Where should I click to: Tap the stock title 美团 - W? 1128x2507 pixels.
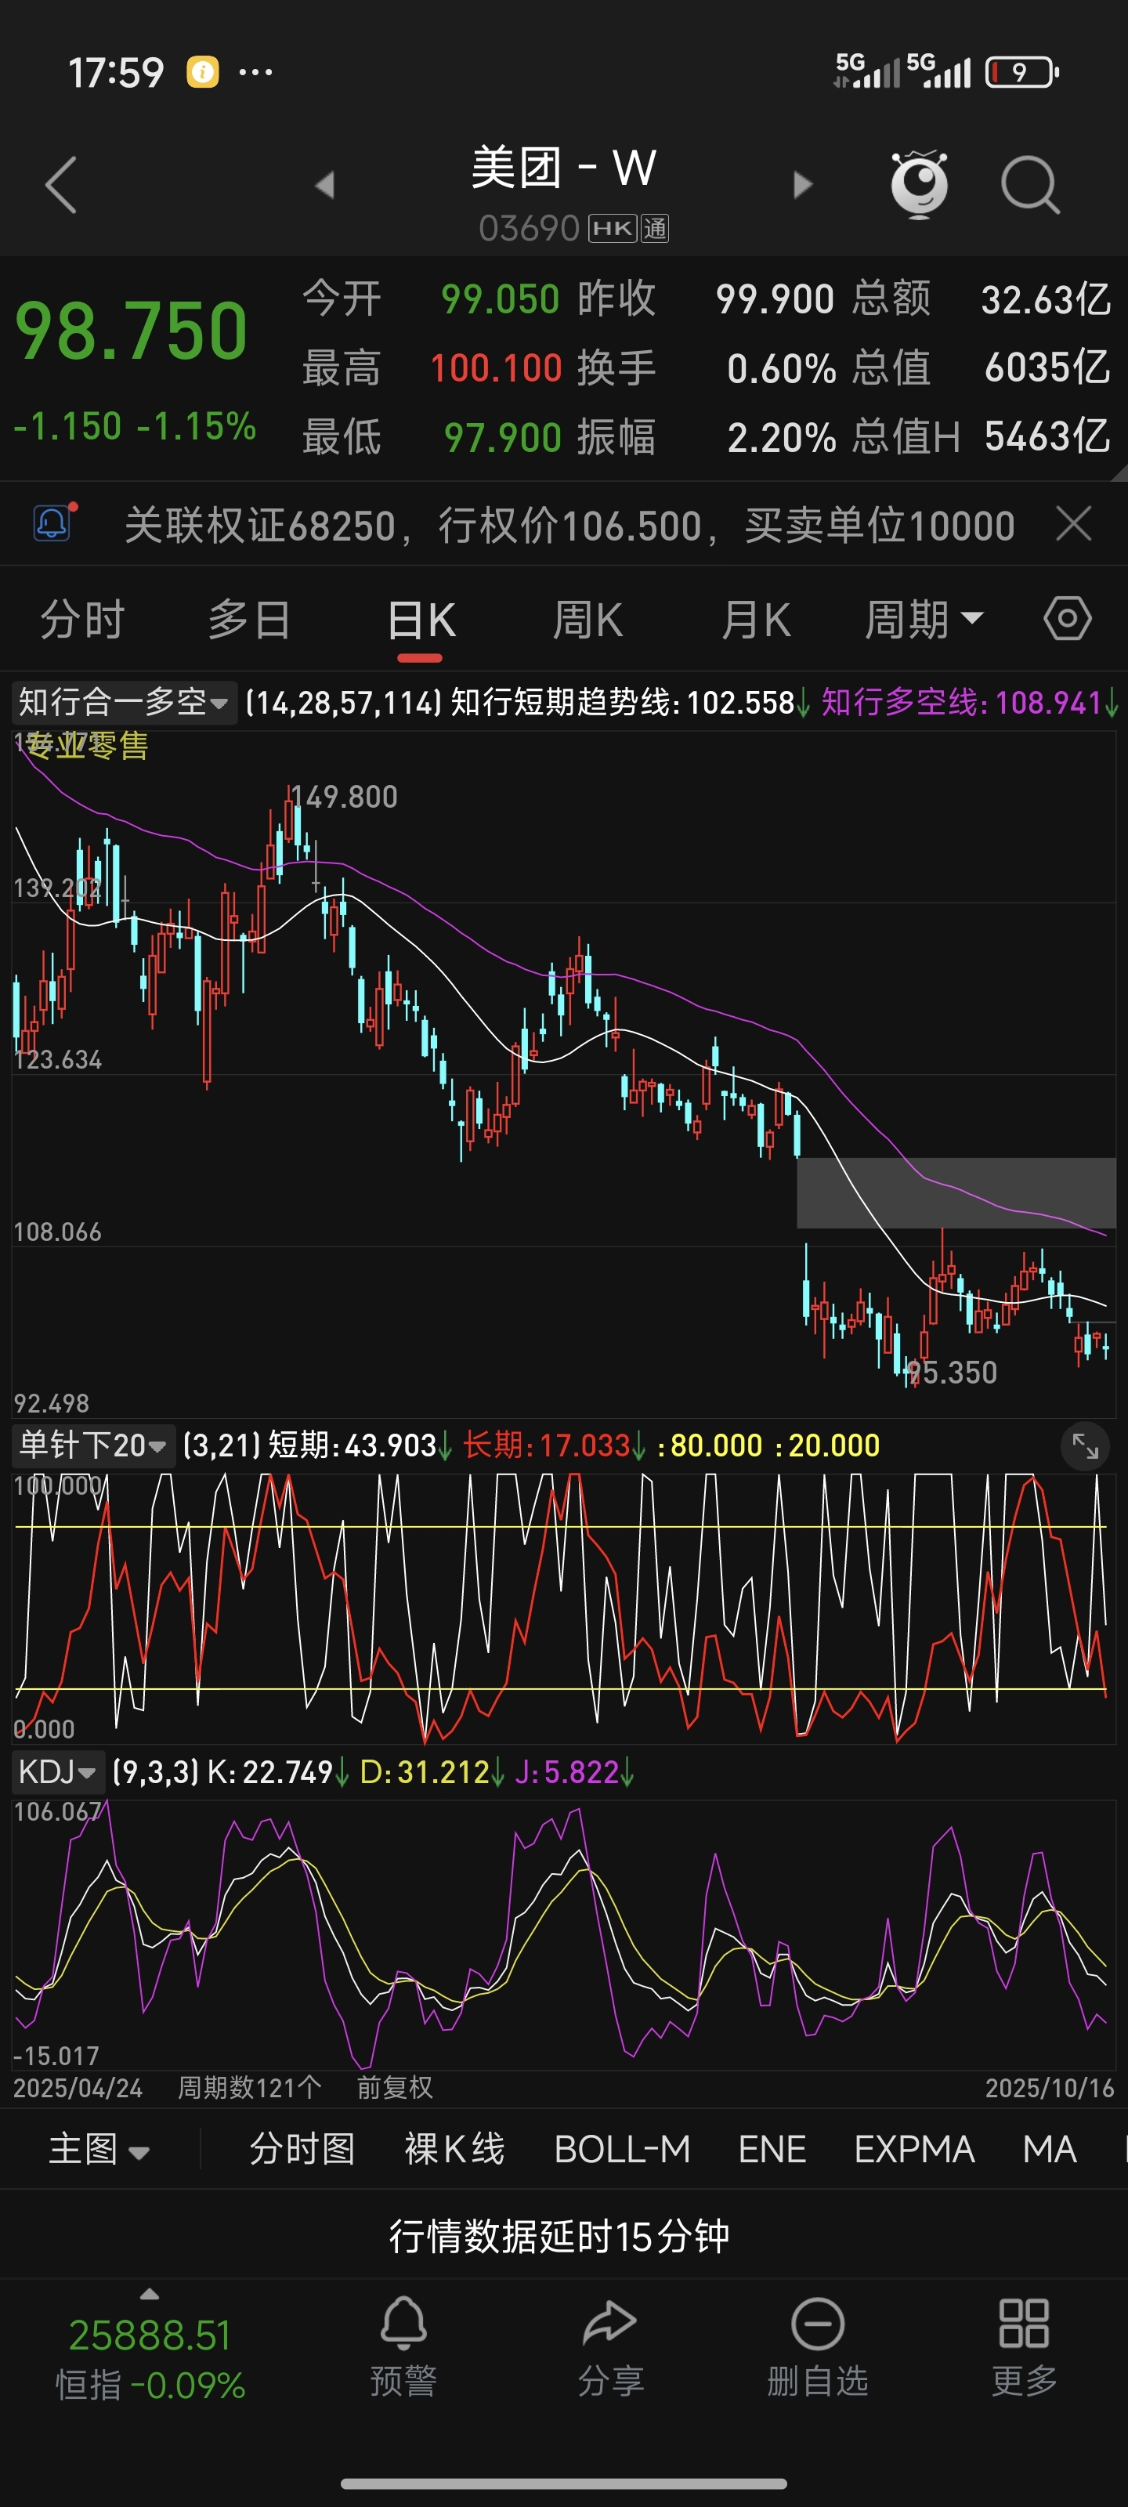[563, 168]
